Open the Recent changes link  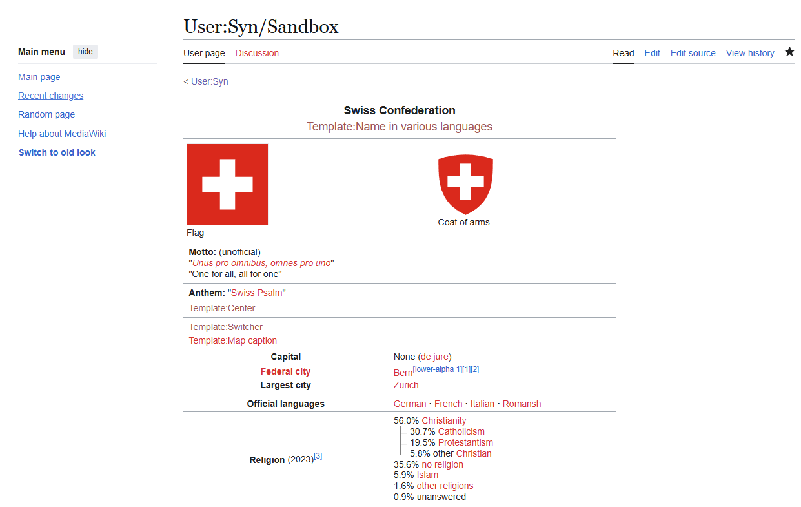pyautogui.click(x=50, y=96)
